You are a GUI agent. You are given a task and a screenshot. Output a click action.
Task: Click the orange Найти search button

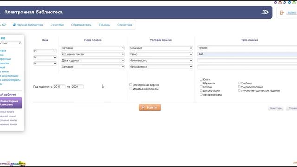[149, 107]
